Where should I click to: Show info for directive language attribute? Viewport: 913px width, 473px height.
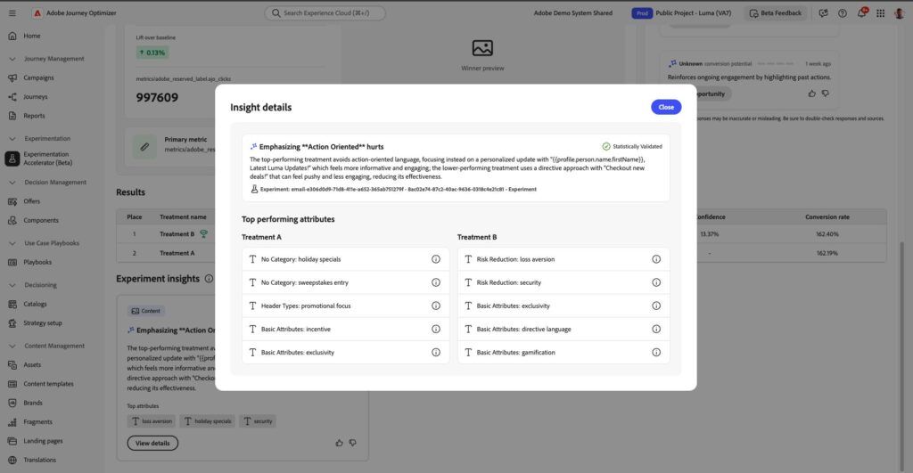656,330
